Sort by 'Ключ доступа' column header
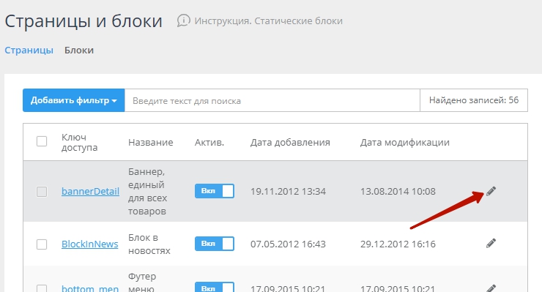This screenshot has width=542, height=292. [80, 143]
